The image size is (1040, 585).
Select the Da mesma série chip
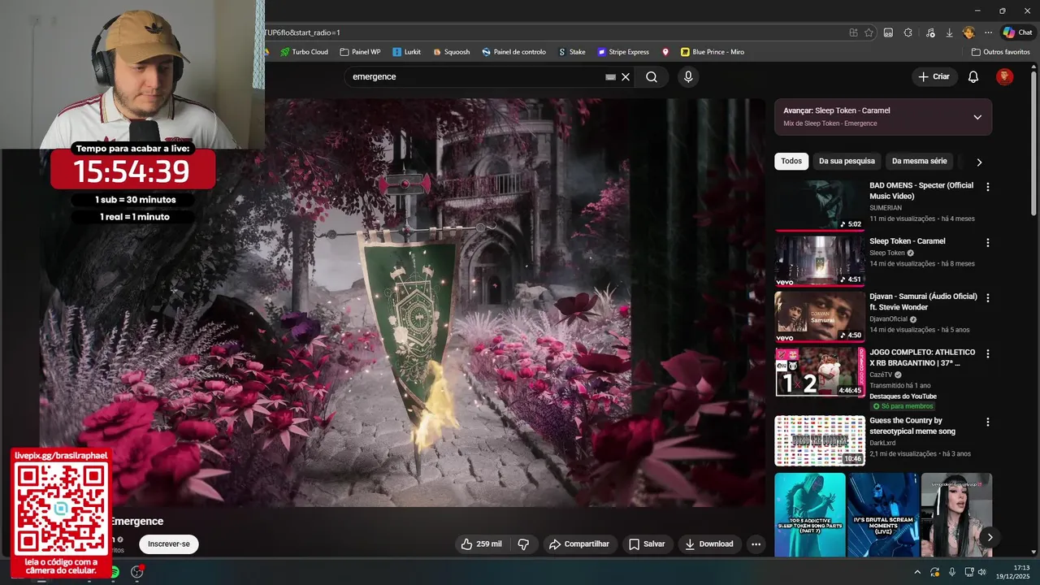pyautogui.click(x=920, y=161)
